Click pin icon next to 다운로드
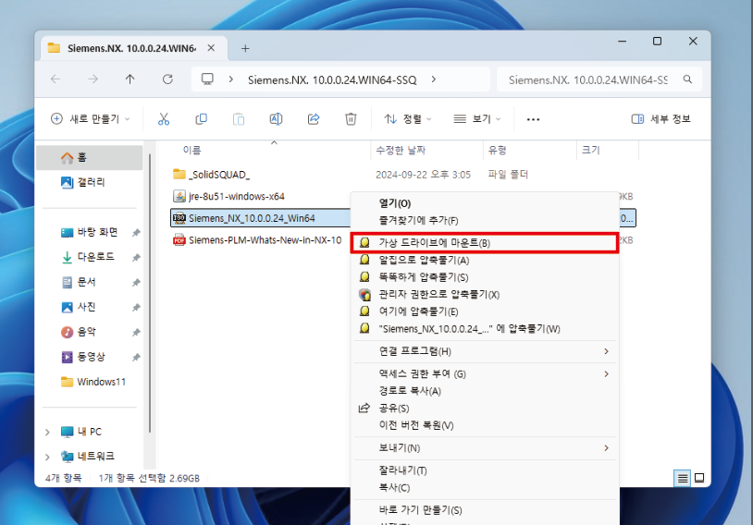The image size is (753, 525). 136,258
